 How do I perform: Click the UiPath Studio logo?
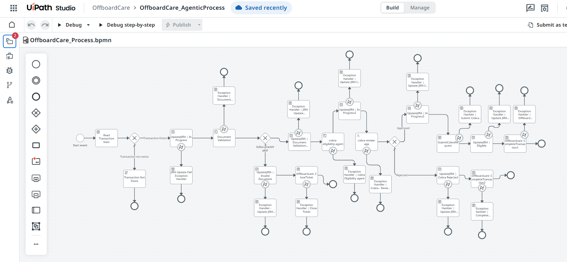51,7
